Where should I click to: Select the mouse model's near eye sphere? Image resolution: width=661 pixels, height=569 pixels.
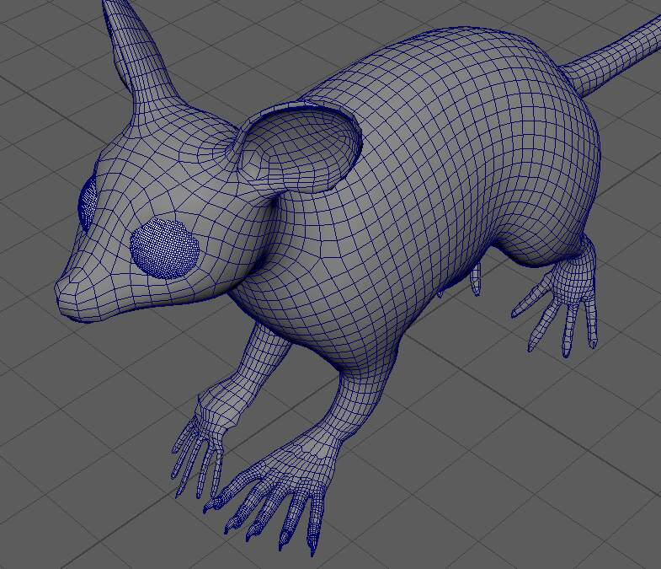point(164,249)
